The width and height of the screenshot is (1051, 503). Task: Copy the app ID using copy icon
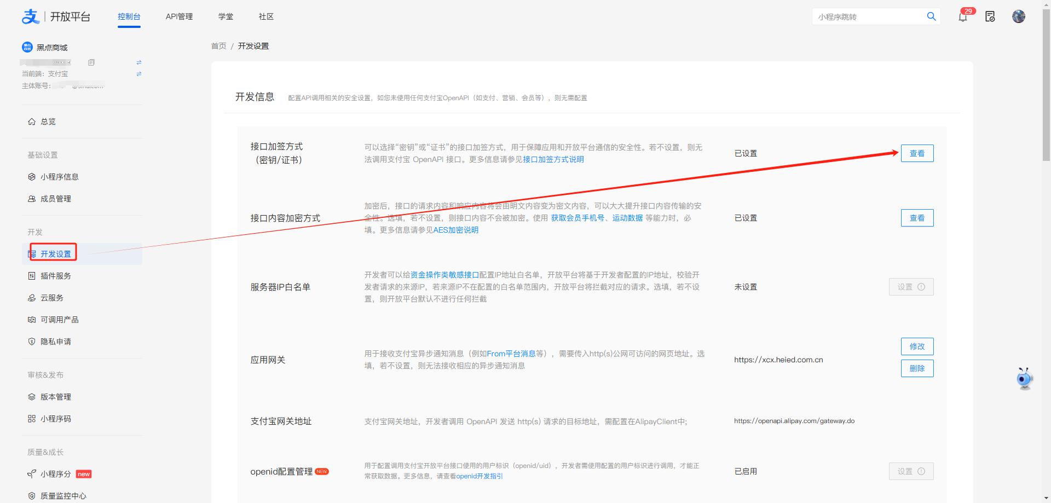pos(91,62)
